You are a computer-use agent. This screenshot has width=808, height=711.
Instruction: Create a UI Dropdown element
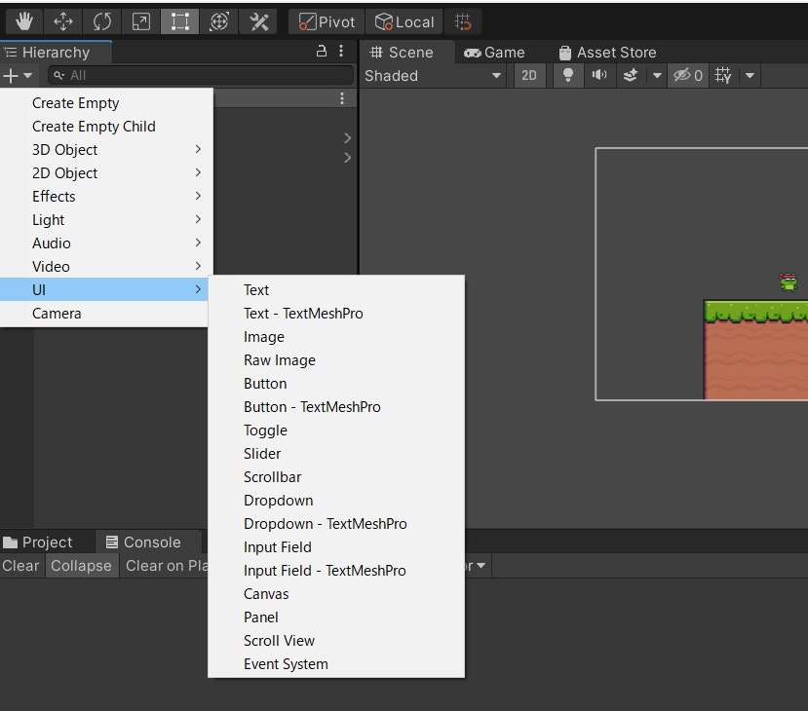pyautogui.click(x=336, y=501)
